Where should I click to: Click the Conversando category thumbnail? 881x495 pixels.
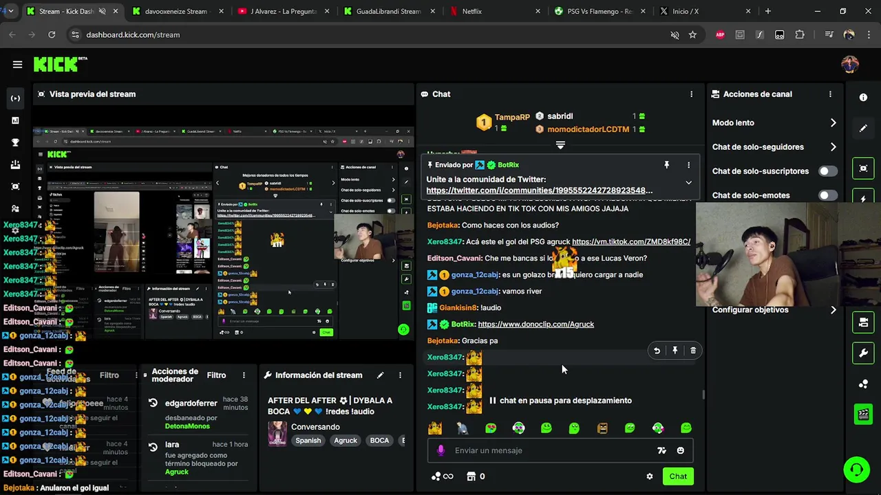pos(277,434)
